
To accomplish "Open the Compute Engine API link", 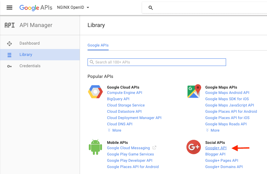I will coord(124,93).
